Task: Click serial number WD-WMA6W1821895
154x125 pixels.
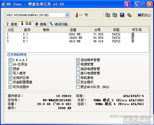Action: [57, 100]
